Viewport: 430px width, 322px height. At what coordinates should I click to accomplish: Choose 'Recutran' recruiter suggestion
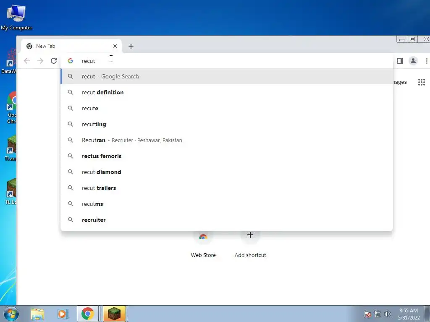coord(226,140)
